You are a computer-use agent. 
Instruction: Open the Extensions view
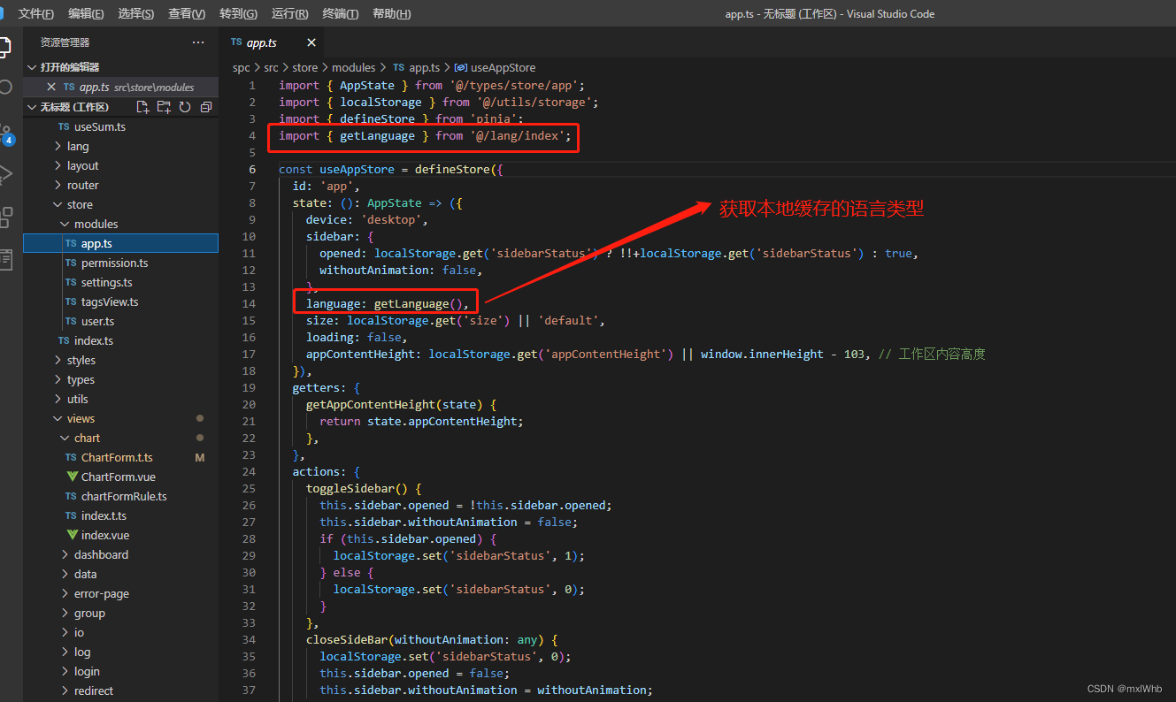[5, 217]
